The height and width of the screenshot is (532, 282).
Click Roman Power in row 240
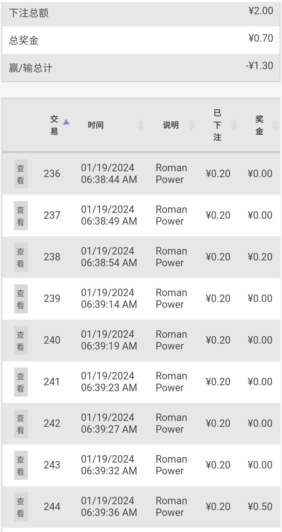[171, 340]
